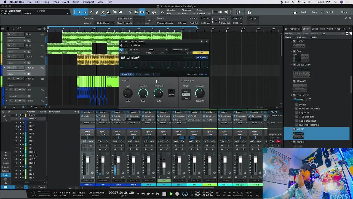Screen dimensions: 353x199
Task: Enable True Peak in the Limiter
Action: (202, 57)
